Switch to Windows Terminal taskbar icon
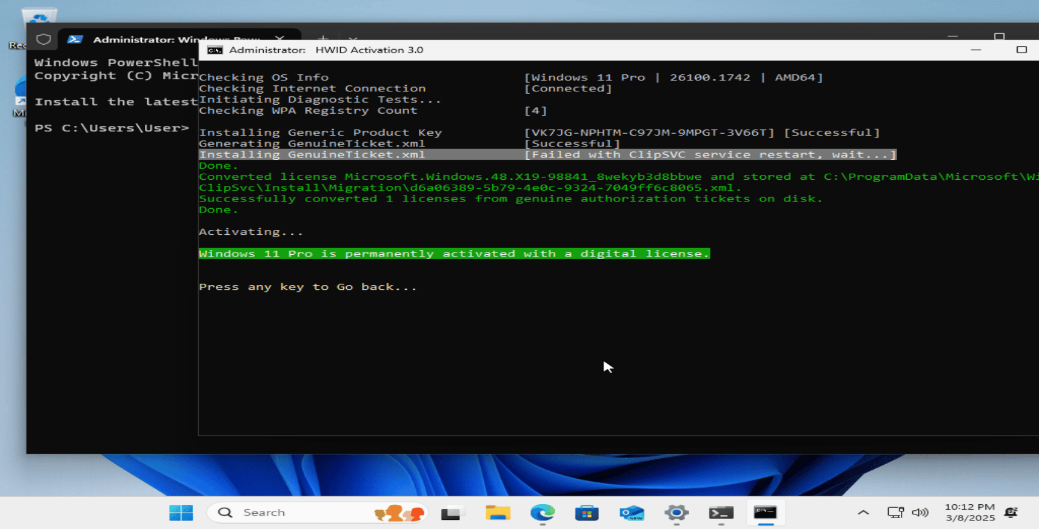 click(x=721, y=513)
